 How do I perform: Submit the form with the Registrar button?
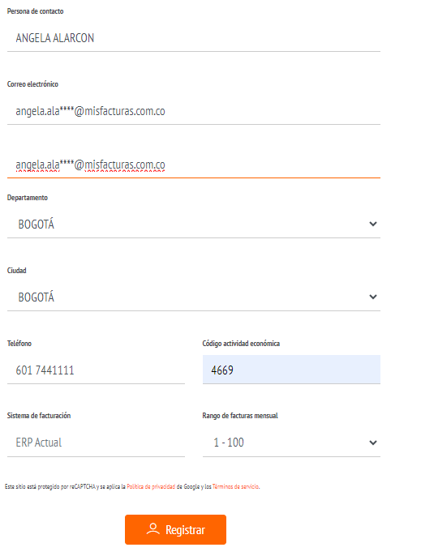point(175,529)
